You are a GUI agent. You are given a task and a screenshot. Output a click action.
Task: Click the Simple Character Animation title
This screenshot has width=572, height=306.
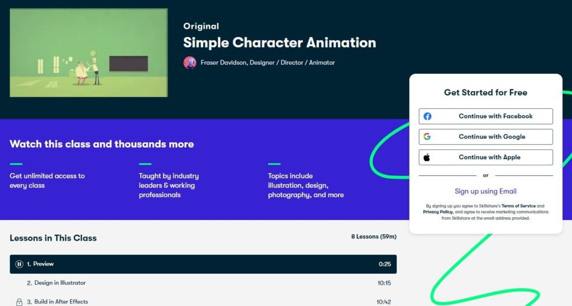(x=279, y=43)
